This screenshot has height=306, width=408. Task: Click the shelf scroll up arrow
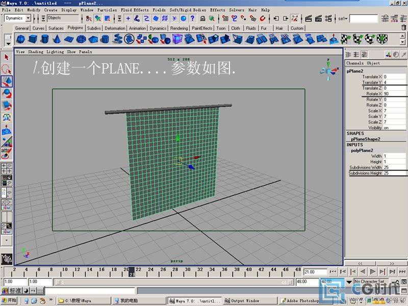[x=402, y=36]
